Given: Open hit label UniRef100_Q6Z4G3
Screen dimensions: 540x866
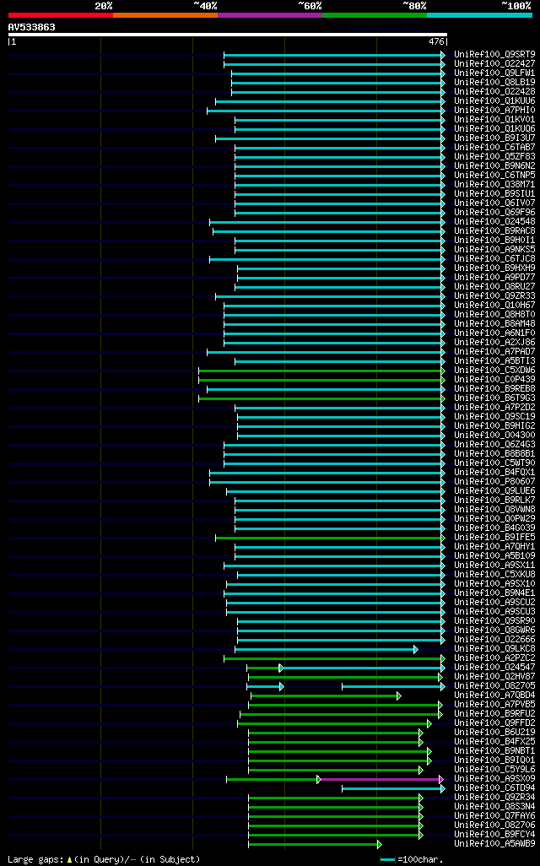Looking at the screenshot, I should tap(494, 444).
